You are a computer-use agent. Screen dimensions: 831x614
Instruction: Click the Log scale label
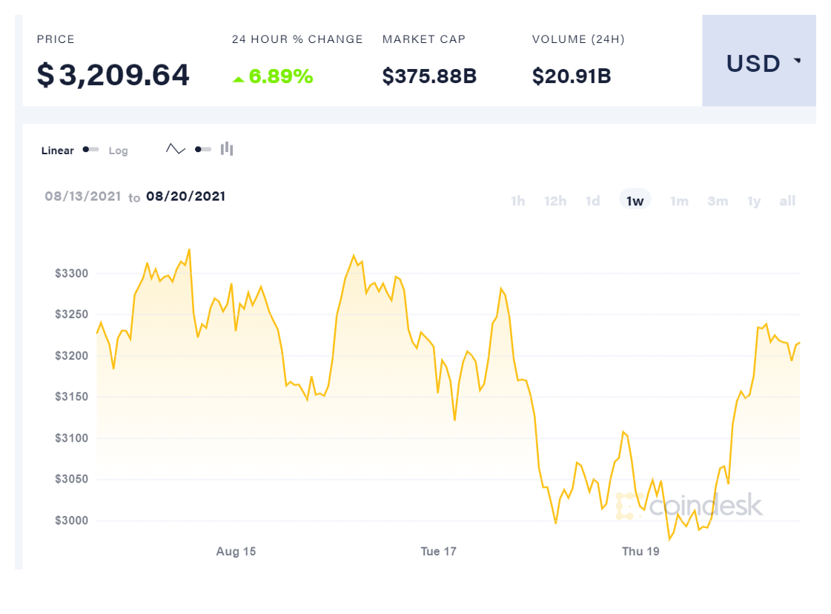coord(119,151)
